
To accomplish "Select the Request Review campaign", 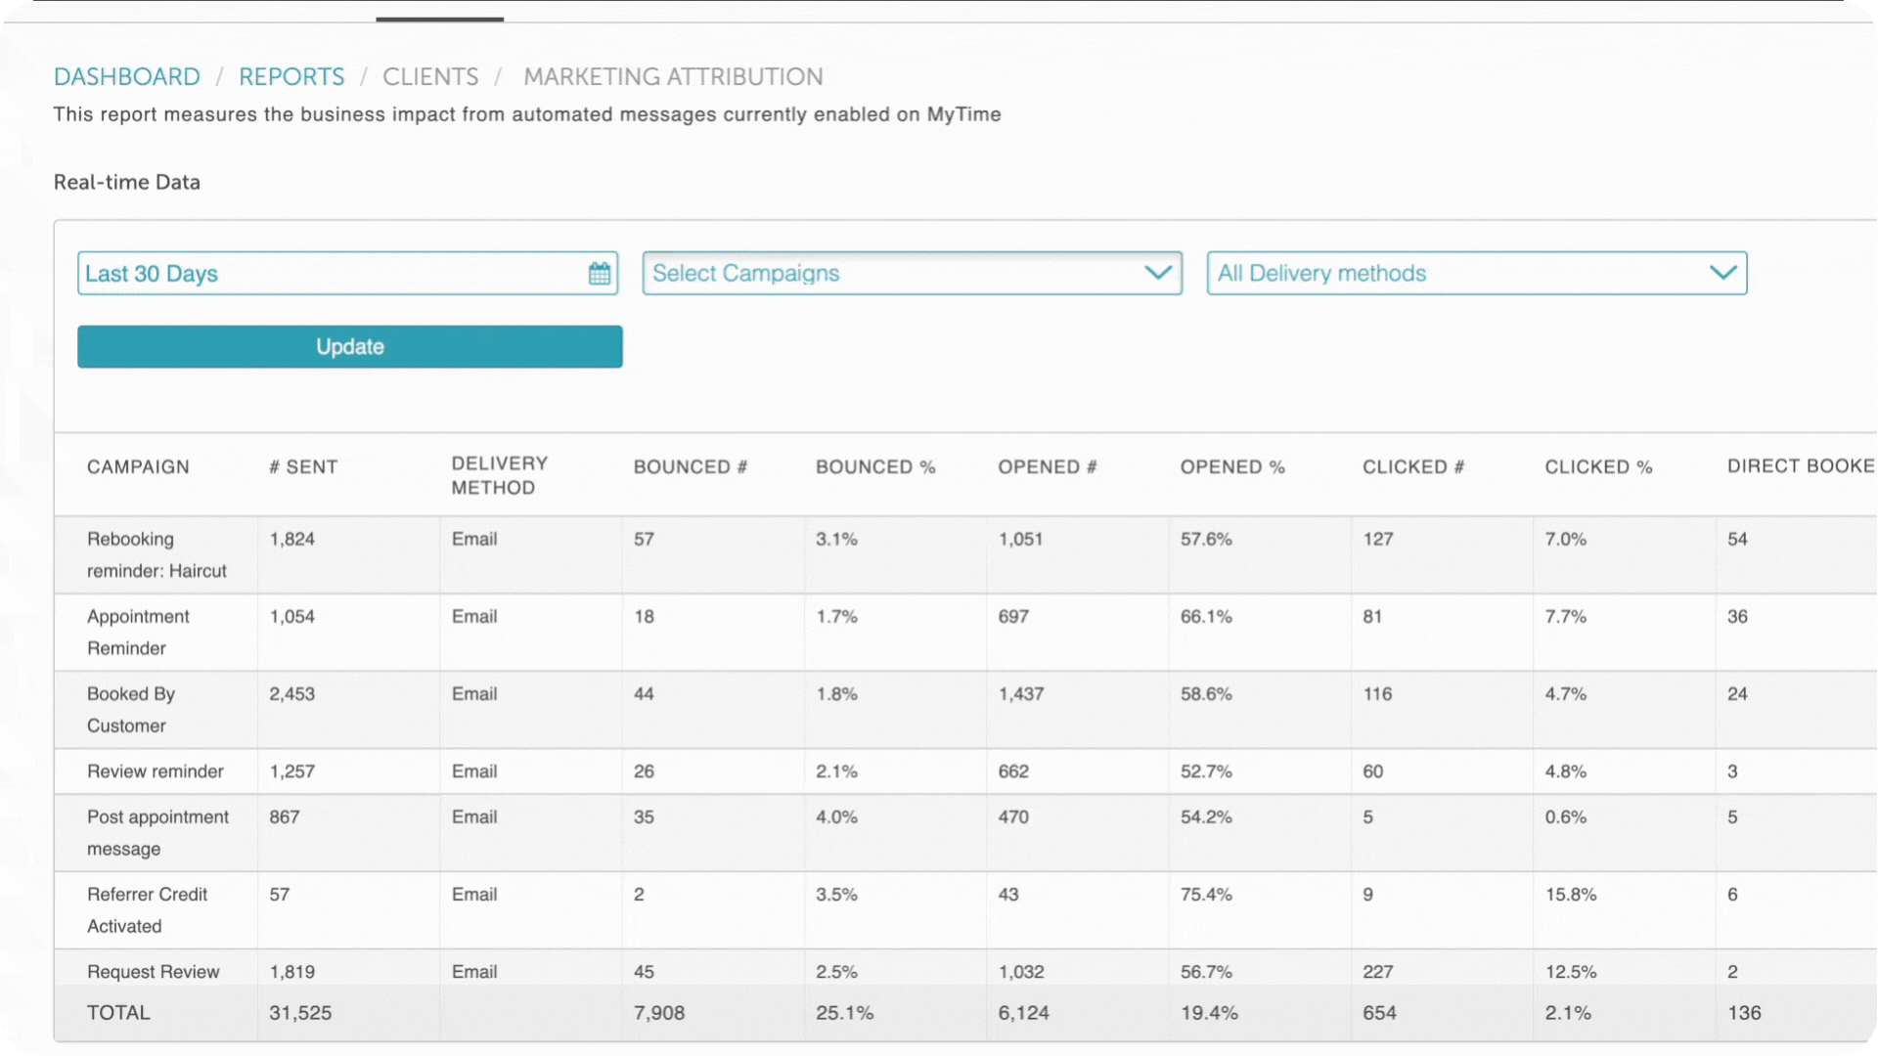I will [x=154, y=972].
